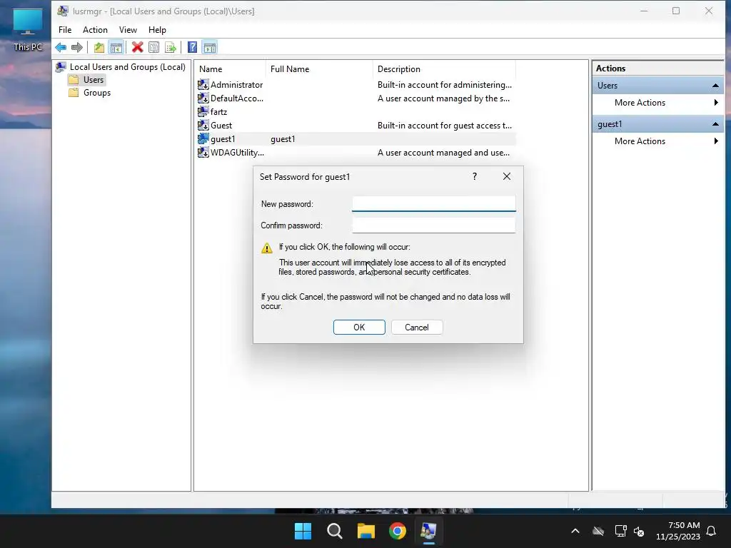Toggle the Show/Hide Action Pane icon

210,47
